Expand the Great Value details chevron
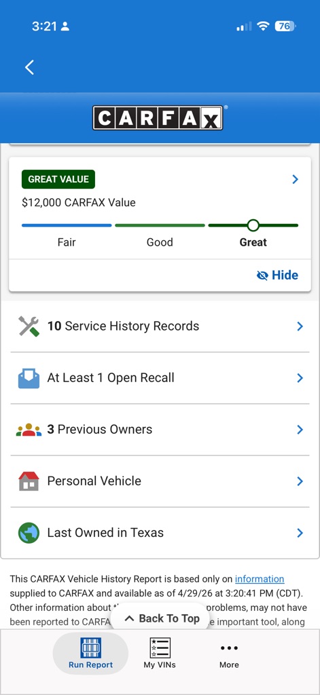 295,179
